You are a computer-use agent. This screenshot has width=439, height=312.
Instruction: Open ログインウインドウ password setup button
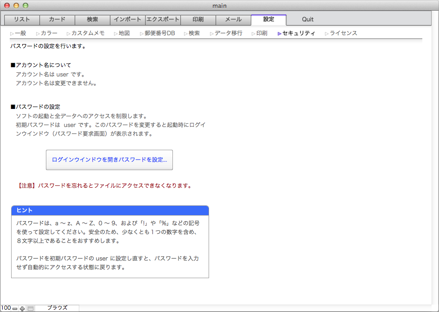tap(109, 160)
